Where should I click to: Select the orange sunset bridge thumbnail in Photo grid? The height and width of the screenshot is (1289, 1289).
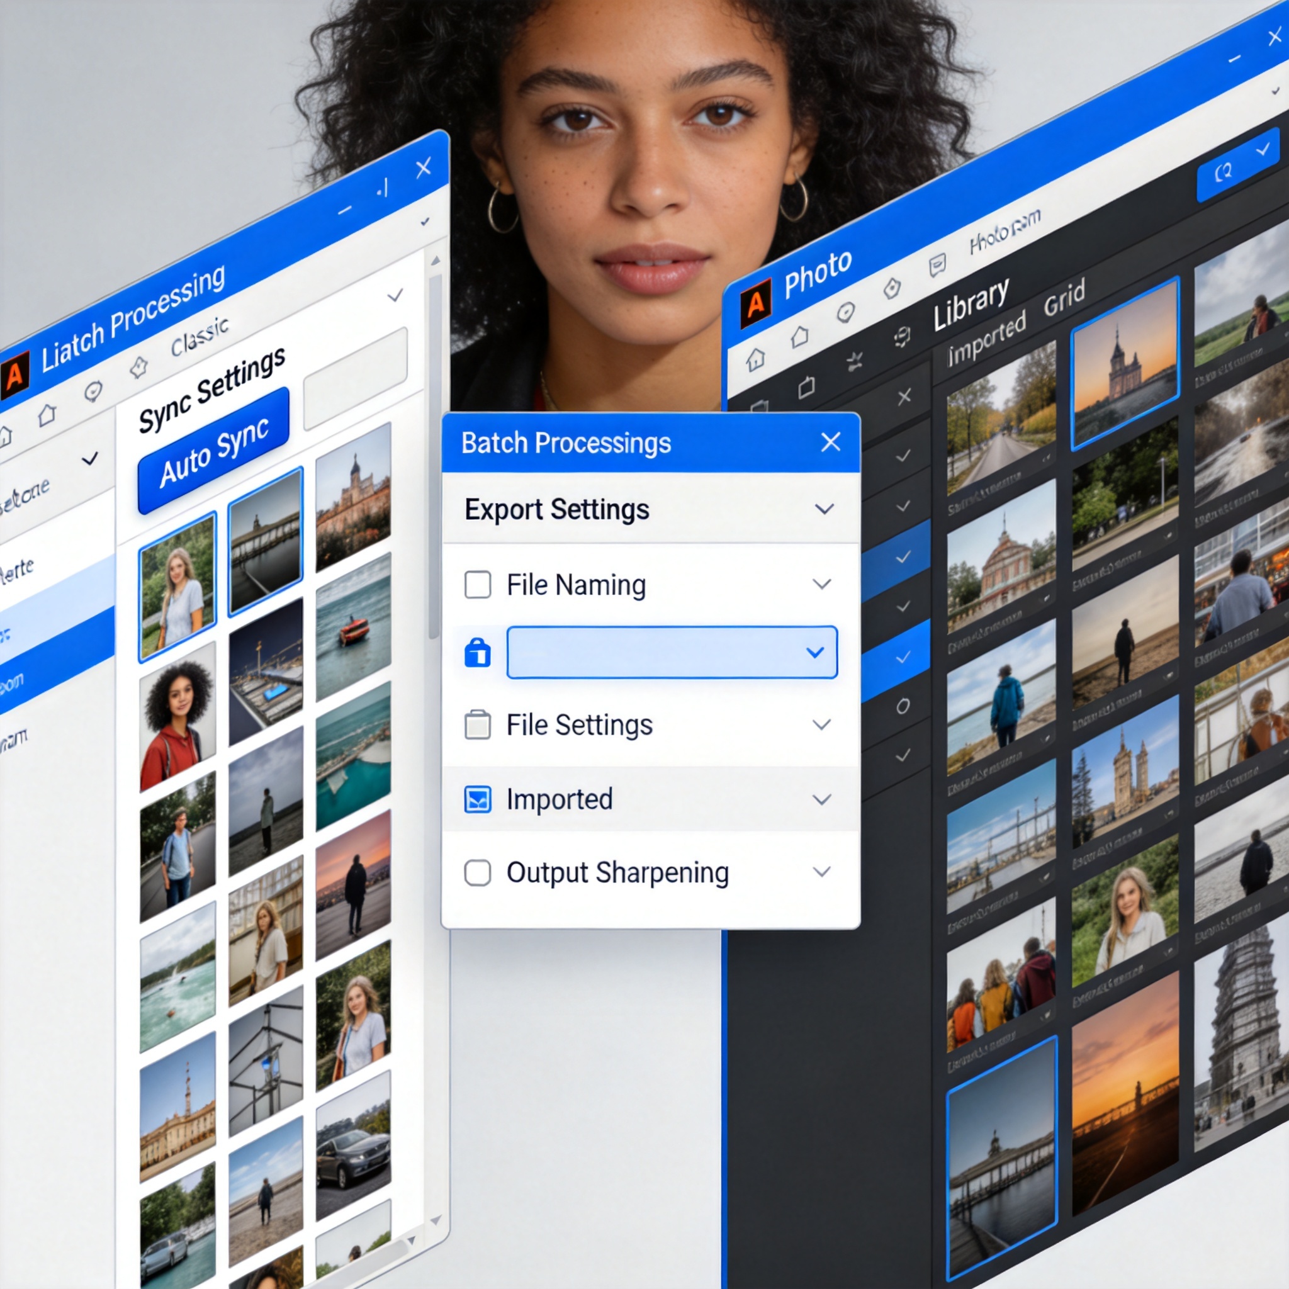pos(1125,1094)
